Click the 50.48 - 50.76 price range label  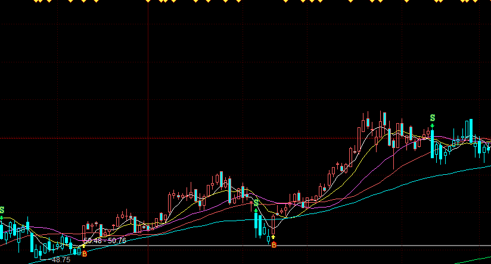point(105,241)
